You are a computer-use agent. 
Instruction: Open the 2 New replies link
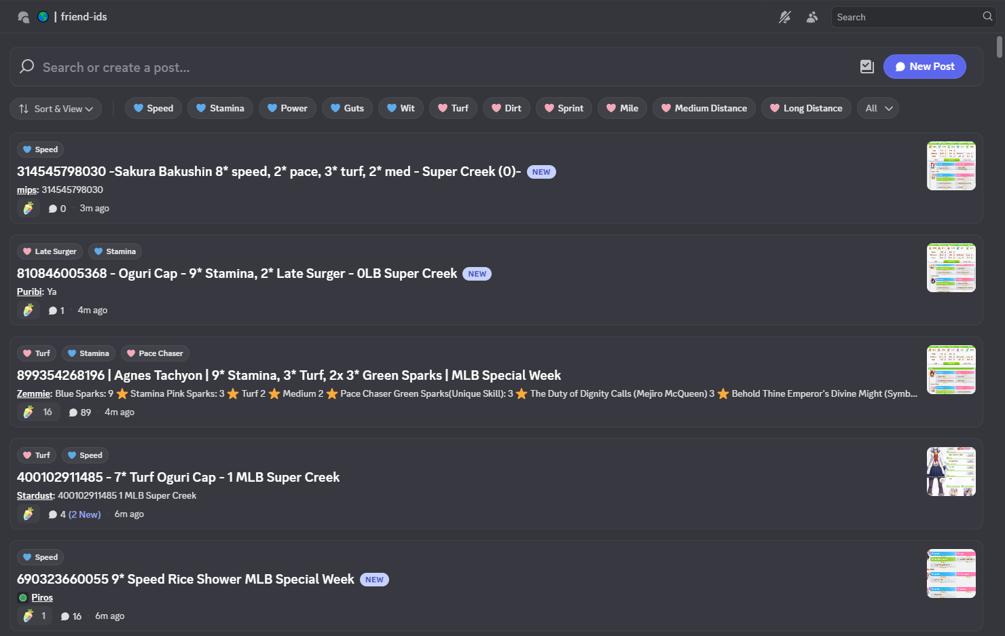(x=85, y=514)
